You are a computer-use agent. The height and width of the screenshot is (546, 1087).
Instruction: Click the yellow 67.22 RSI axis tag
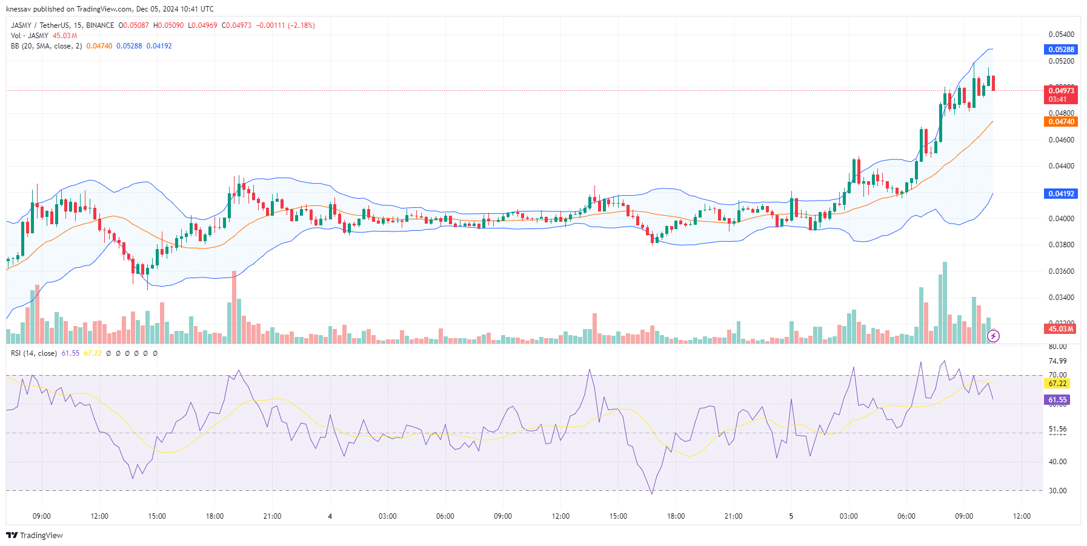pyautogui.click(x=1057, y=384)
